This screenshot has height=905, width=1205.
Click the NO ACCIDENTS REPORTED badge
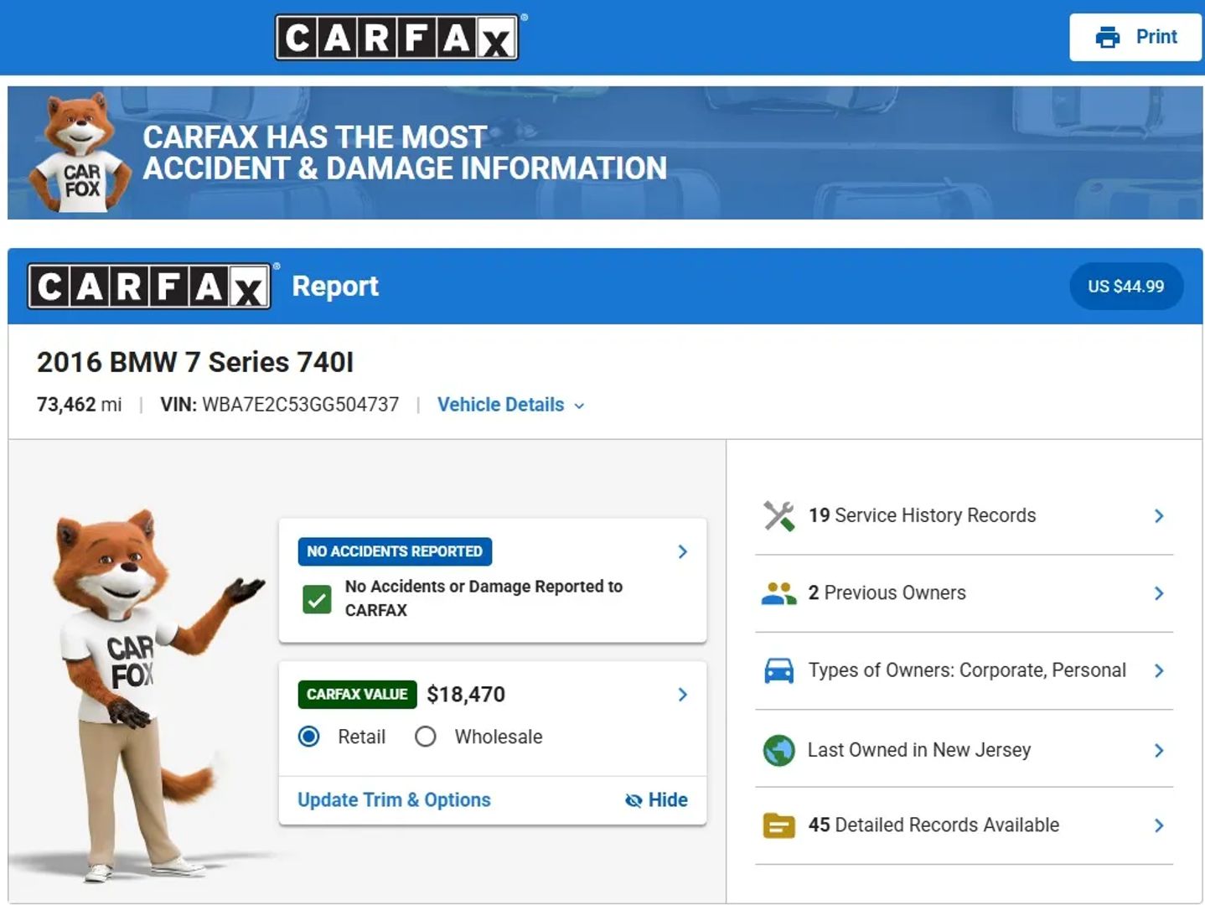[x=395, y=551]
